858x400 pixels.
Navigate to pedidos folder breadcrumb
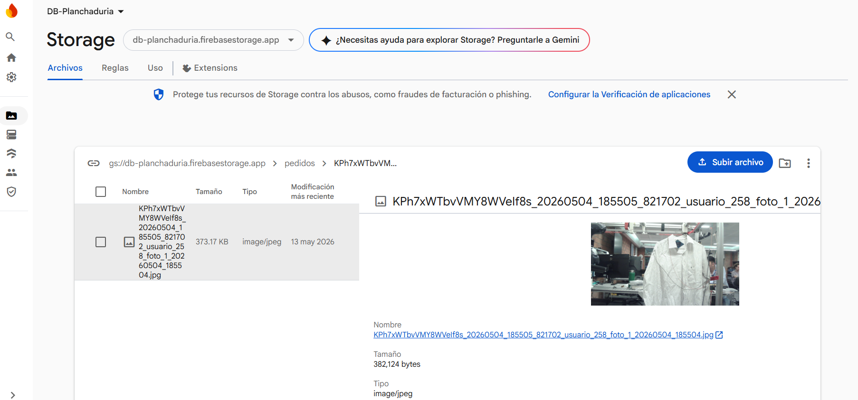click(300, 163)
